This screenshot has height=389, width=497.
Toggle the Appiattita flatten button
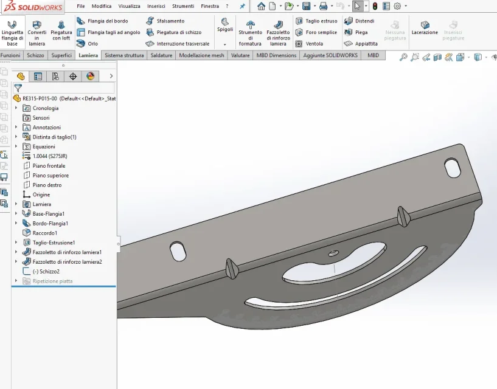click(361, 44)
